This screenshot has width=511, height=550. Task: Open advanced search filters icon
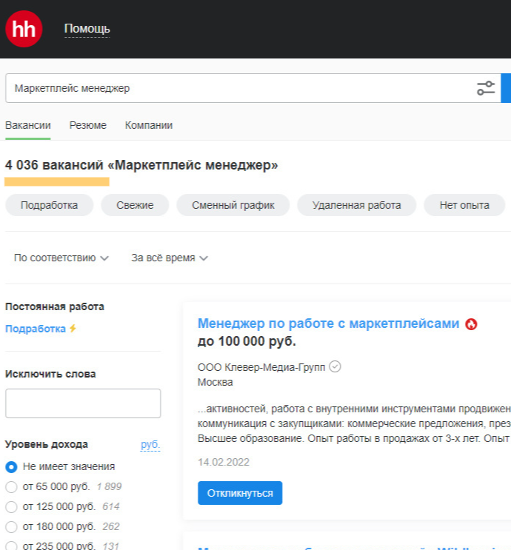[486, 88]
